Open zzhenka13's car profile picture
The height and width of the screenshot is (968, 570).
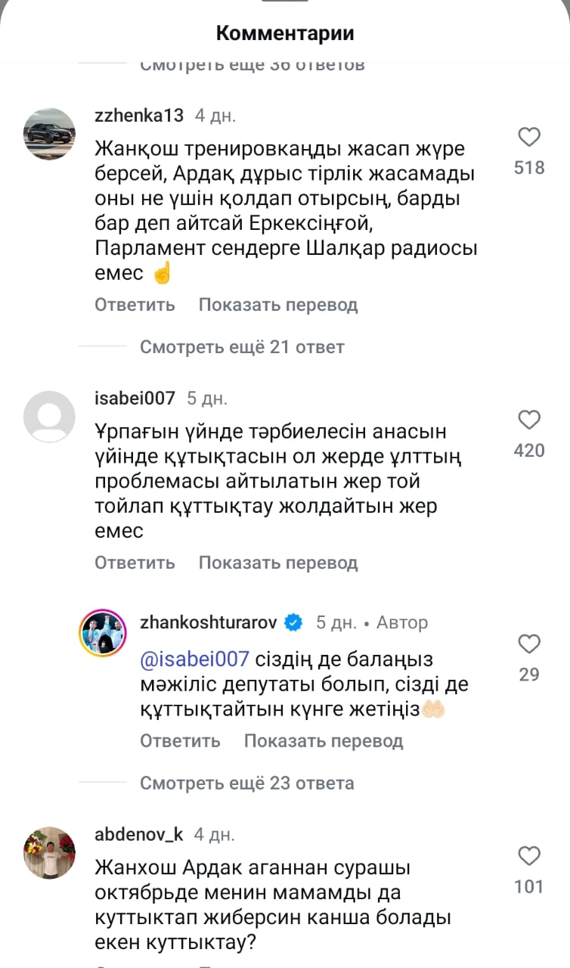(50, 133)
